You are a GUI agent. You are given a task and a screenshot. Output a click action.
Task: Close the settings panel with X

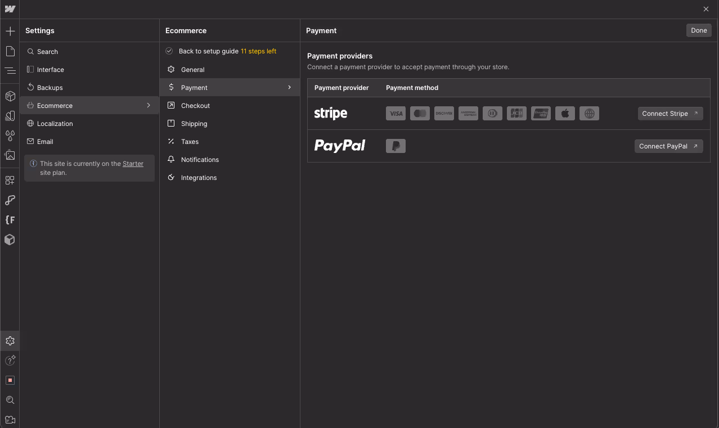click(706, 9)
